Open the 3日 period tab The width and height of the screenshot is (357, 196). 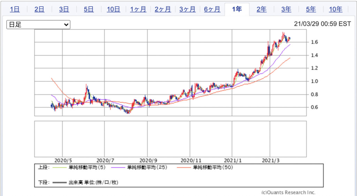coord(64,9)
